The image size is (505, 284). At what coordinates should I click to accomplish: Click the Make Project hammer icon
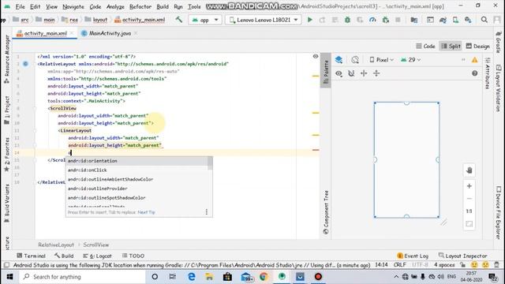(x=179, y=20)
